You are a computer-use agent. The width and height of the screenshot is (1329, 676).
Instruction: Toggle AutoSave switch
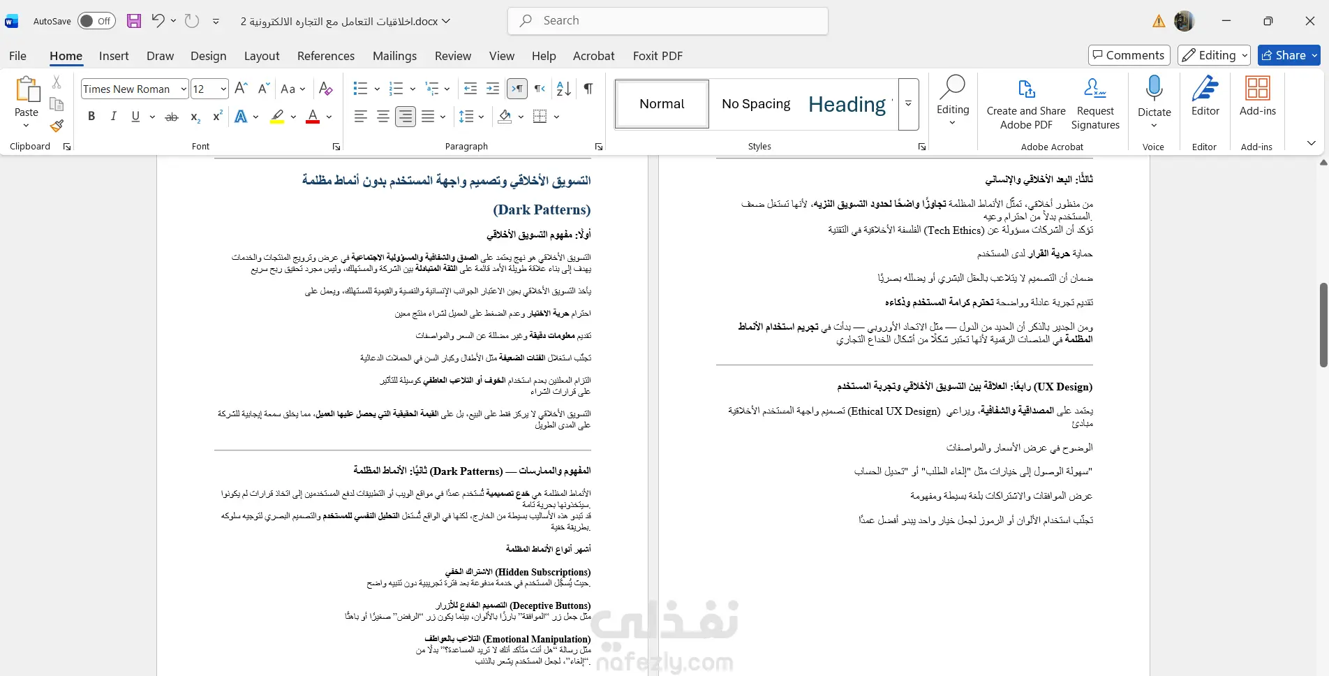[96, 21]
